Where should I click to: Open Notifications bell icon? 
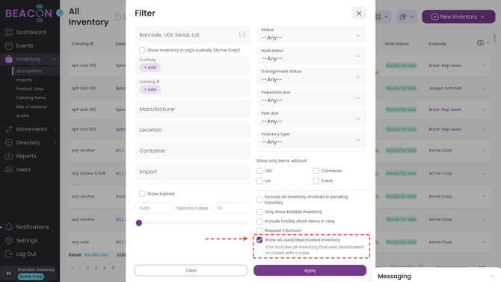pyautogui.click(x=9, y=227)
